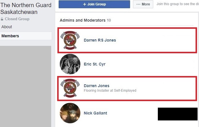The width and height of the screenshot is (199, 127).
Task: Open Nick Gallant profile link
Action: point(95,113)
